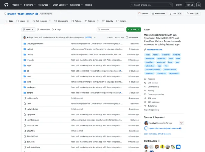Open the Projects tab
This screenshot has width=205, height=152.
click(x=92, y=21)
